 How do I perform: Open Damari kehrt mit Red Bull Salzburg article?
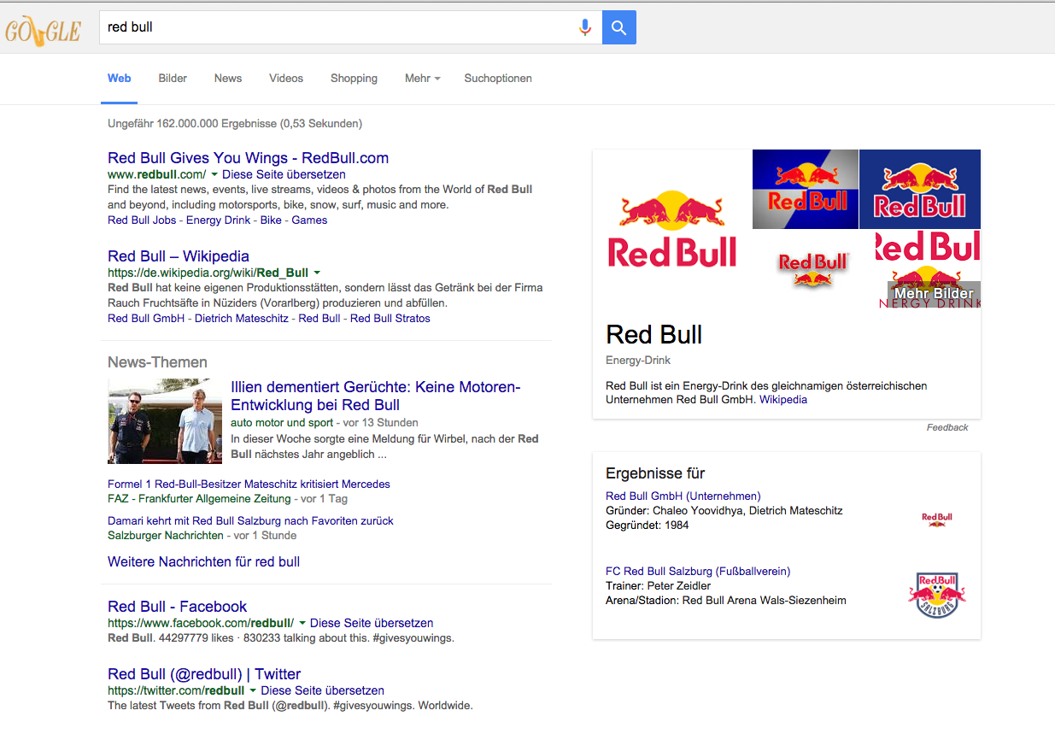tap(250, 521)
